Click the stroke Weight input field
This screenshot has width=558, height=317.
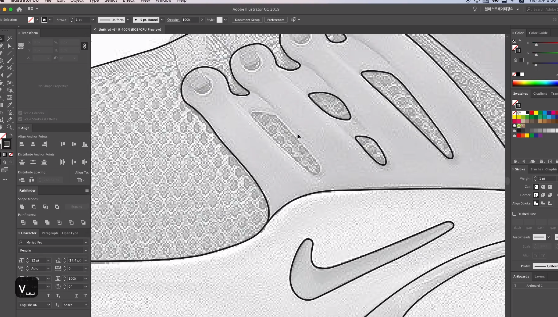point(547,179)
